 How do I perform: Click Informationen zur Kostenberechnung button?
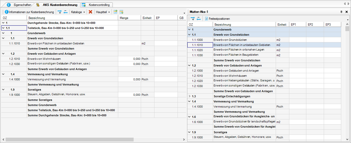29,12
